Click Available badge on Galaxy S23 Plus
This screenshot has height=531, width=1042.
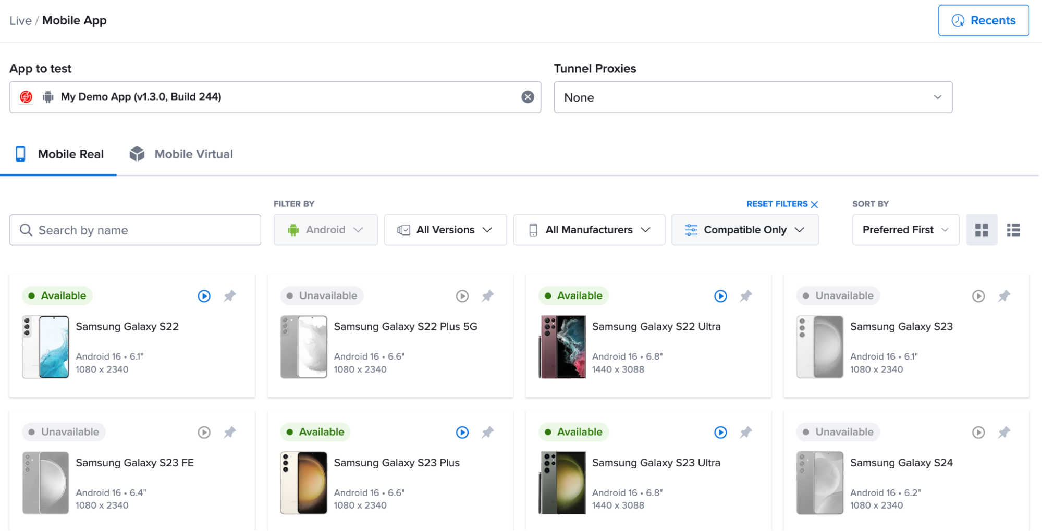(x=315, y=432)
